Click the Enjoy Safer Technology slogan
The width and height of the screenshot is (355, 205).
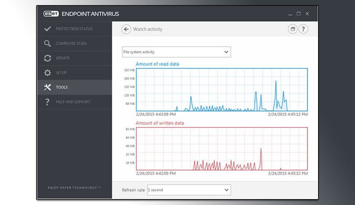point(74,188)
